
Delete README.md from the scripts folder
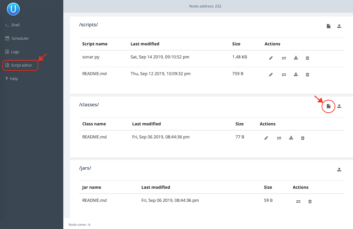pos(307,74)
